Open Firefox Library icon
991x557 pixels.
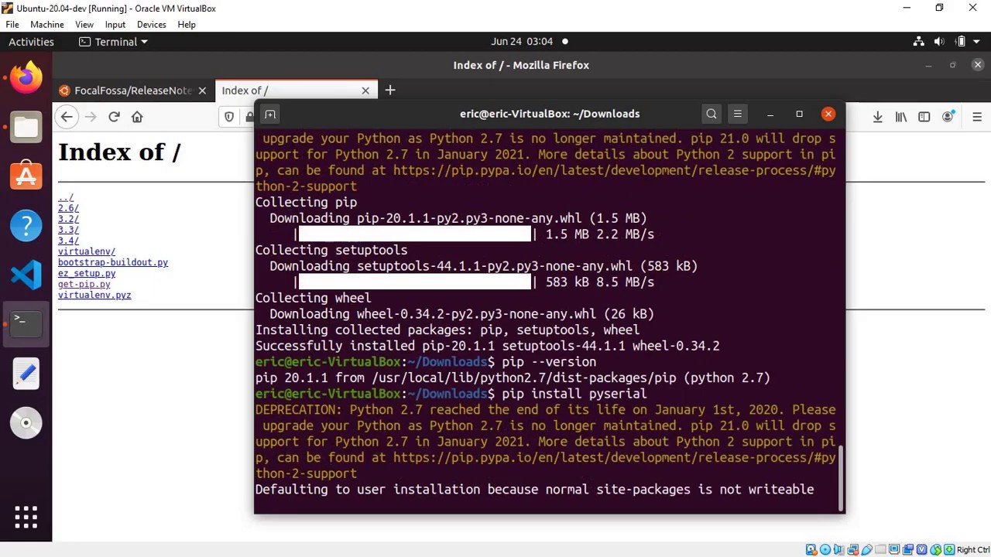point(901,117)
